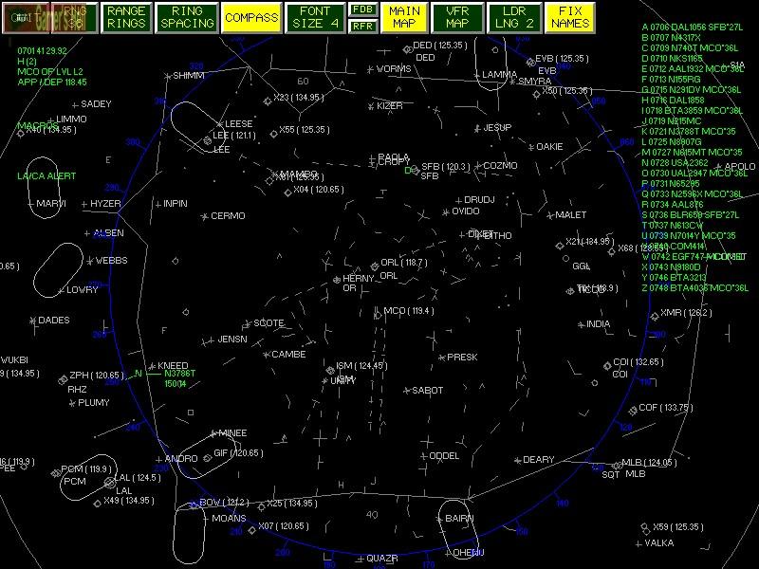Toggle the RFR button
This screenshot has height=569, width=759.
(x=362, y=26)
